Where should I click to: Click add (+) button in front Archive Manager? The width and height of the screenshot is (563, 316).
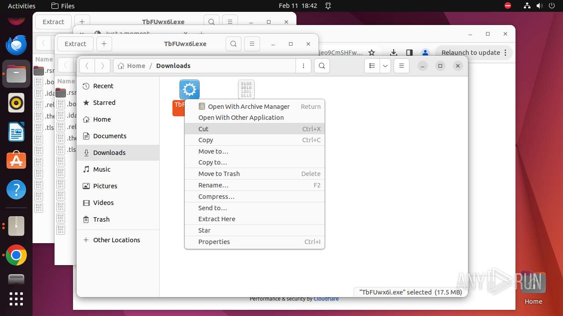pyautogui.click(x=104, y=44)
